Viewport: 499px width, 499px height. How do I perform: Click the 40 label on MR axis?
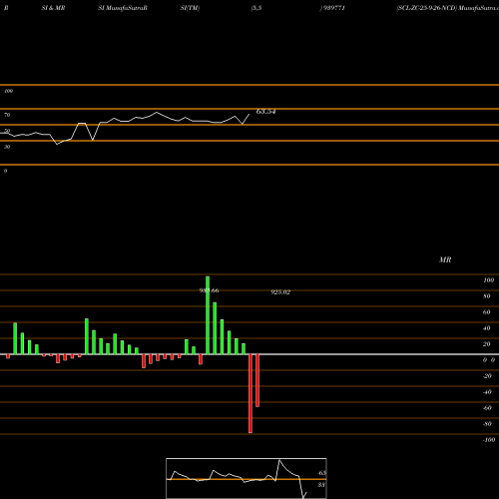pyautogui.click(x=487, y=328)
